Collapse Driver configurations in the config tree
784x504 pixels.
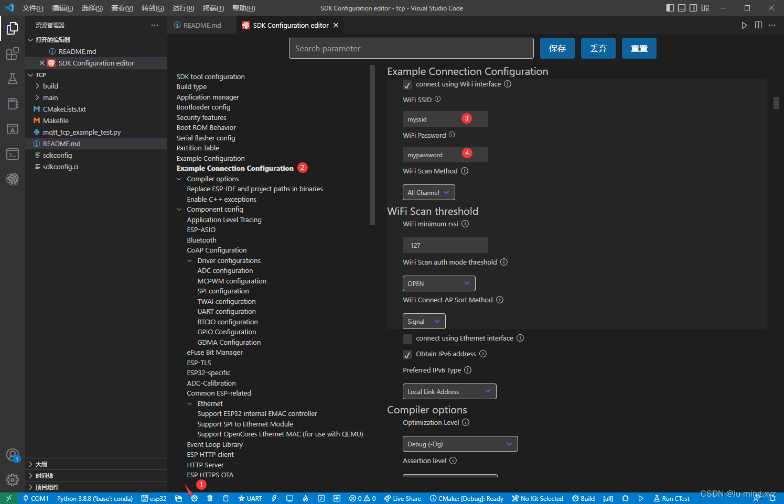click(x=190, y=261)
